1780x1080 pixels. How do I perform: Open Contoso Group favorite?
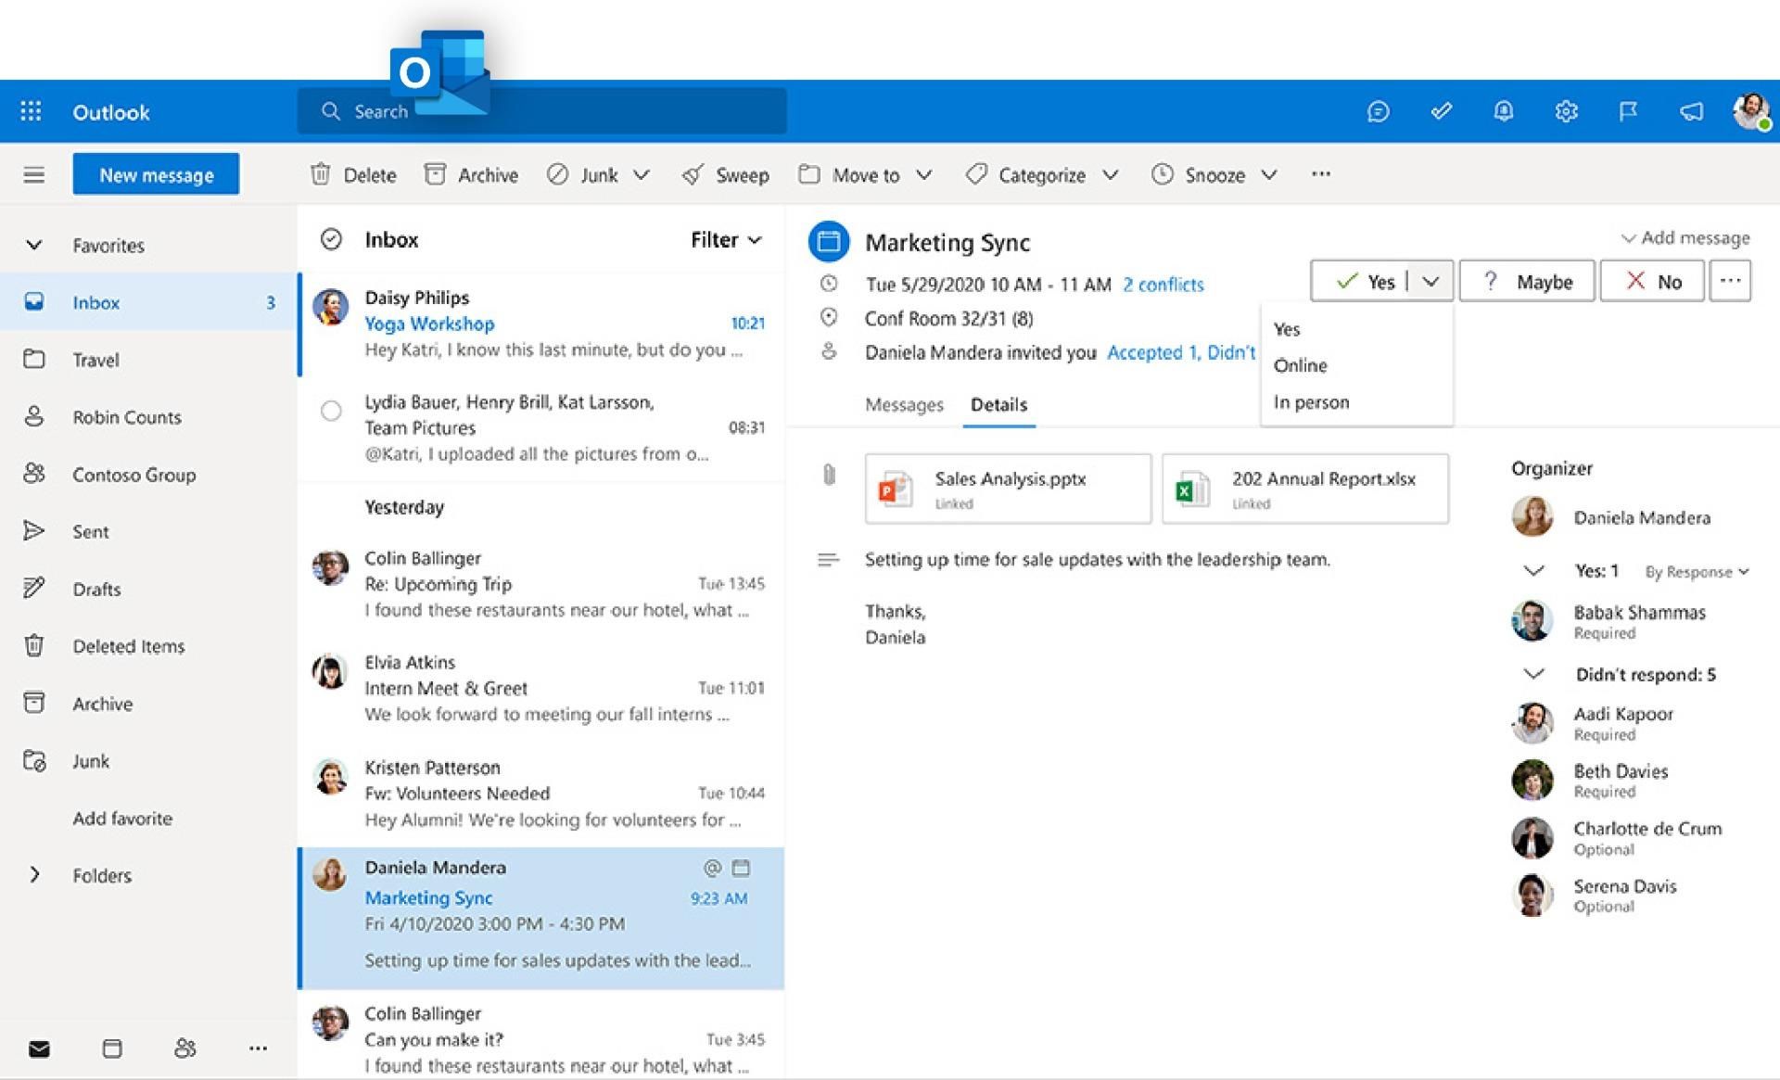coord(148,475)
